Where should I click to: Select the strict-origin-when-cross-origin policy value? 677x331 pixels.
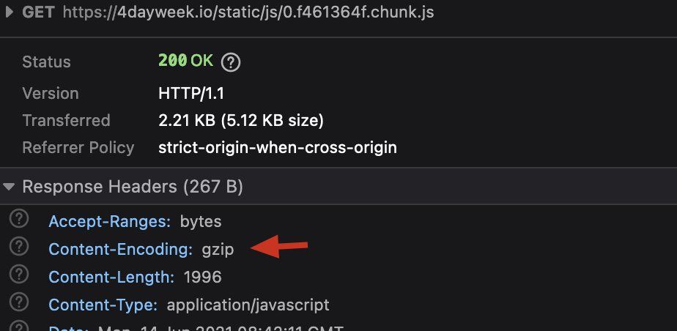point(277,147)
